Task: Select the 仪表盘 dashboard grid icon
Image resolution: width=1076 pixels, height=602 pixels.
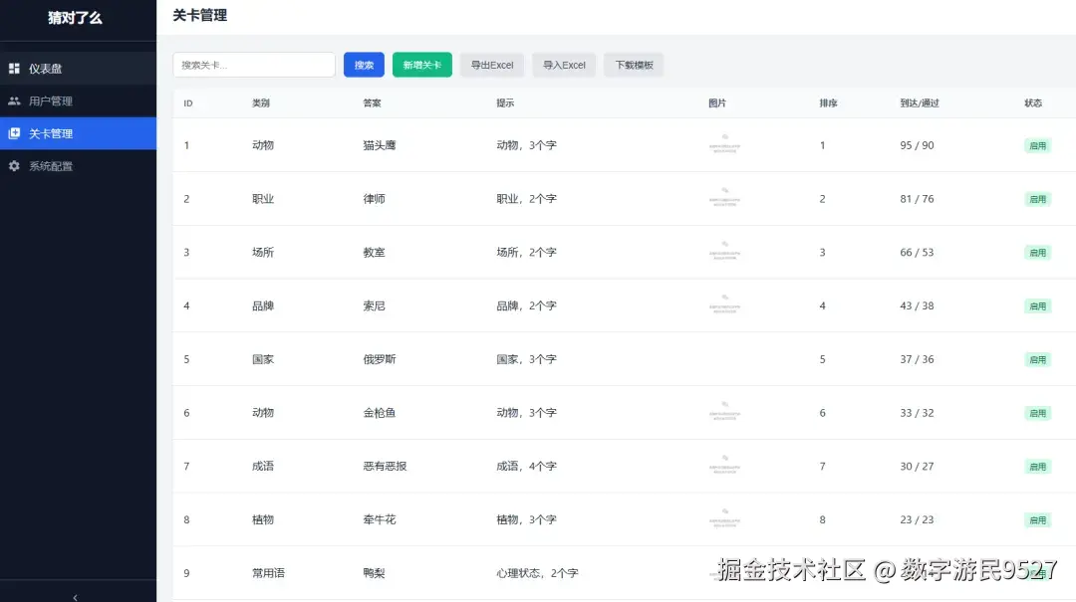Action: 14,68
